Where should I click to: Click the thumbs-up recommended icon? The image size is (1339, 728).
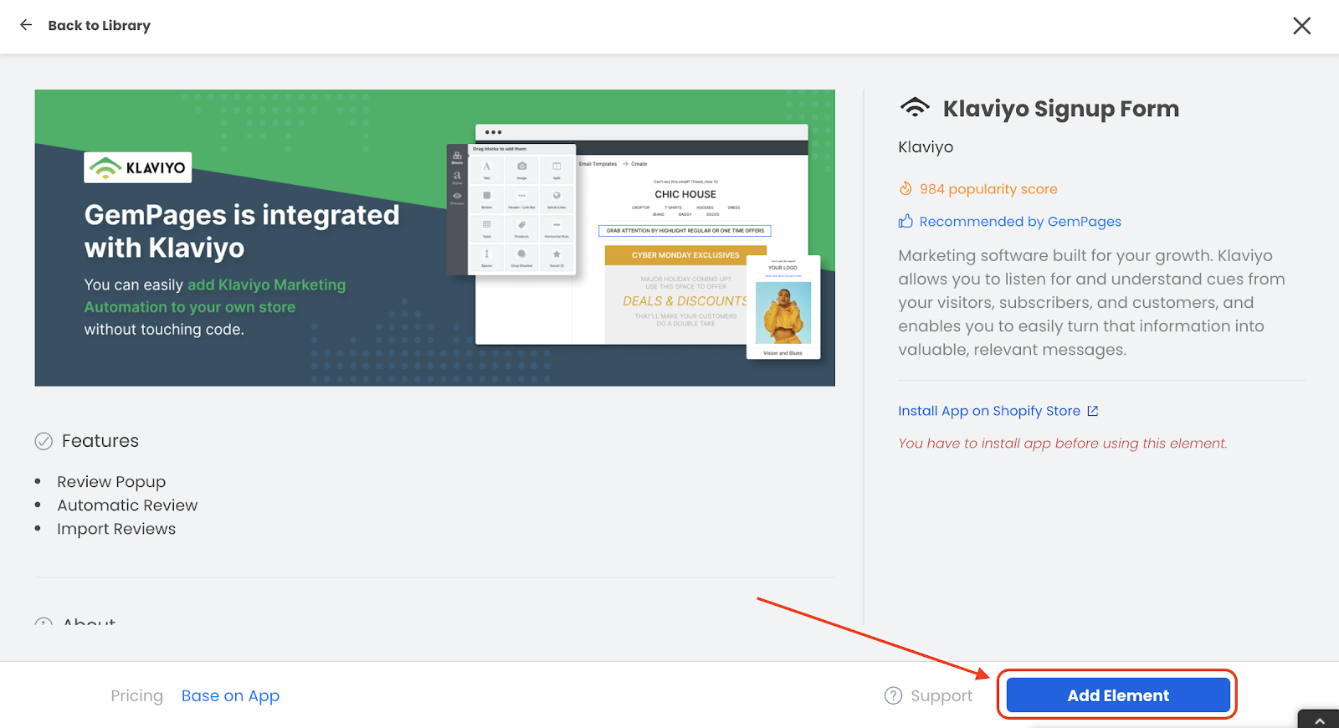(x=905, y=221)
